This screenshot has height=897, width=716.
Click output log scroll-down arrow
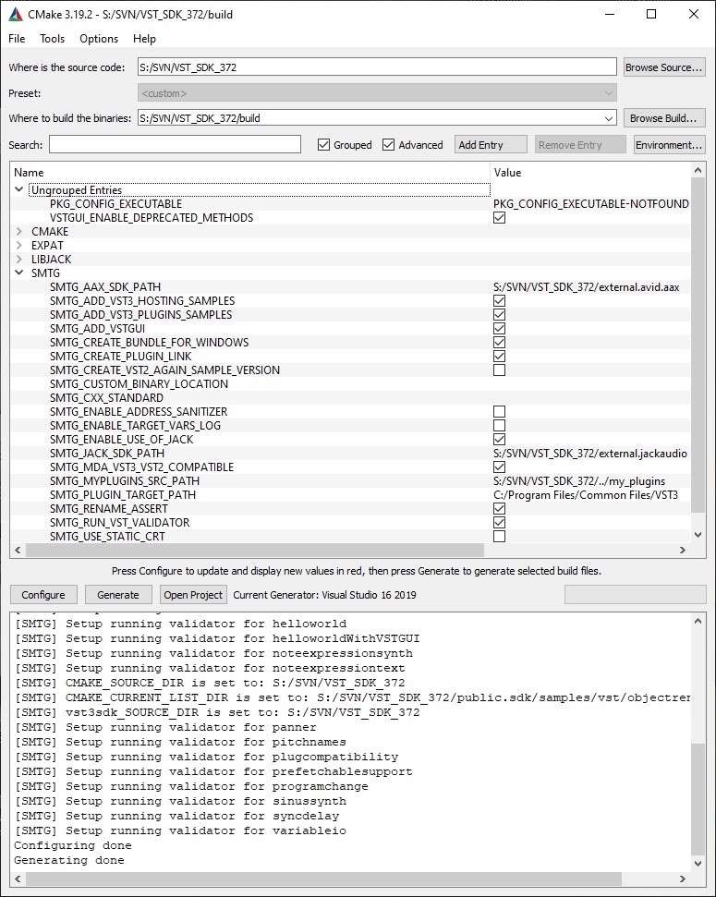point(698,863)
